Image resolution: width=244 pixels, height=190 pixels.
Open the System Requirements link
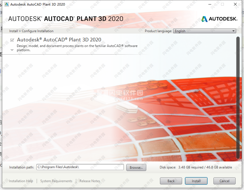56,181
